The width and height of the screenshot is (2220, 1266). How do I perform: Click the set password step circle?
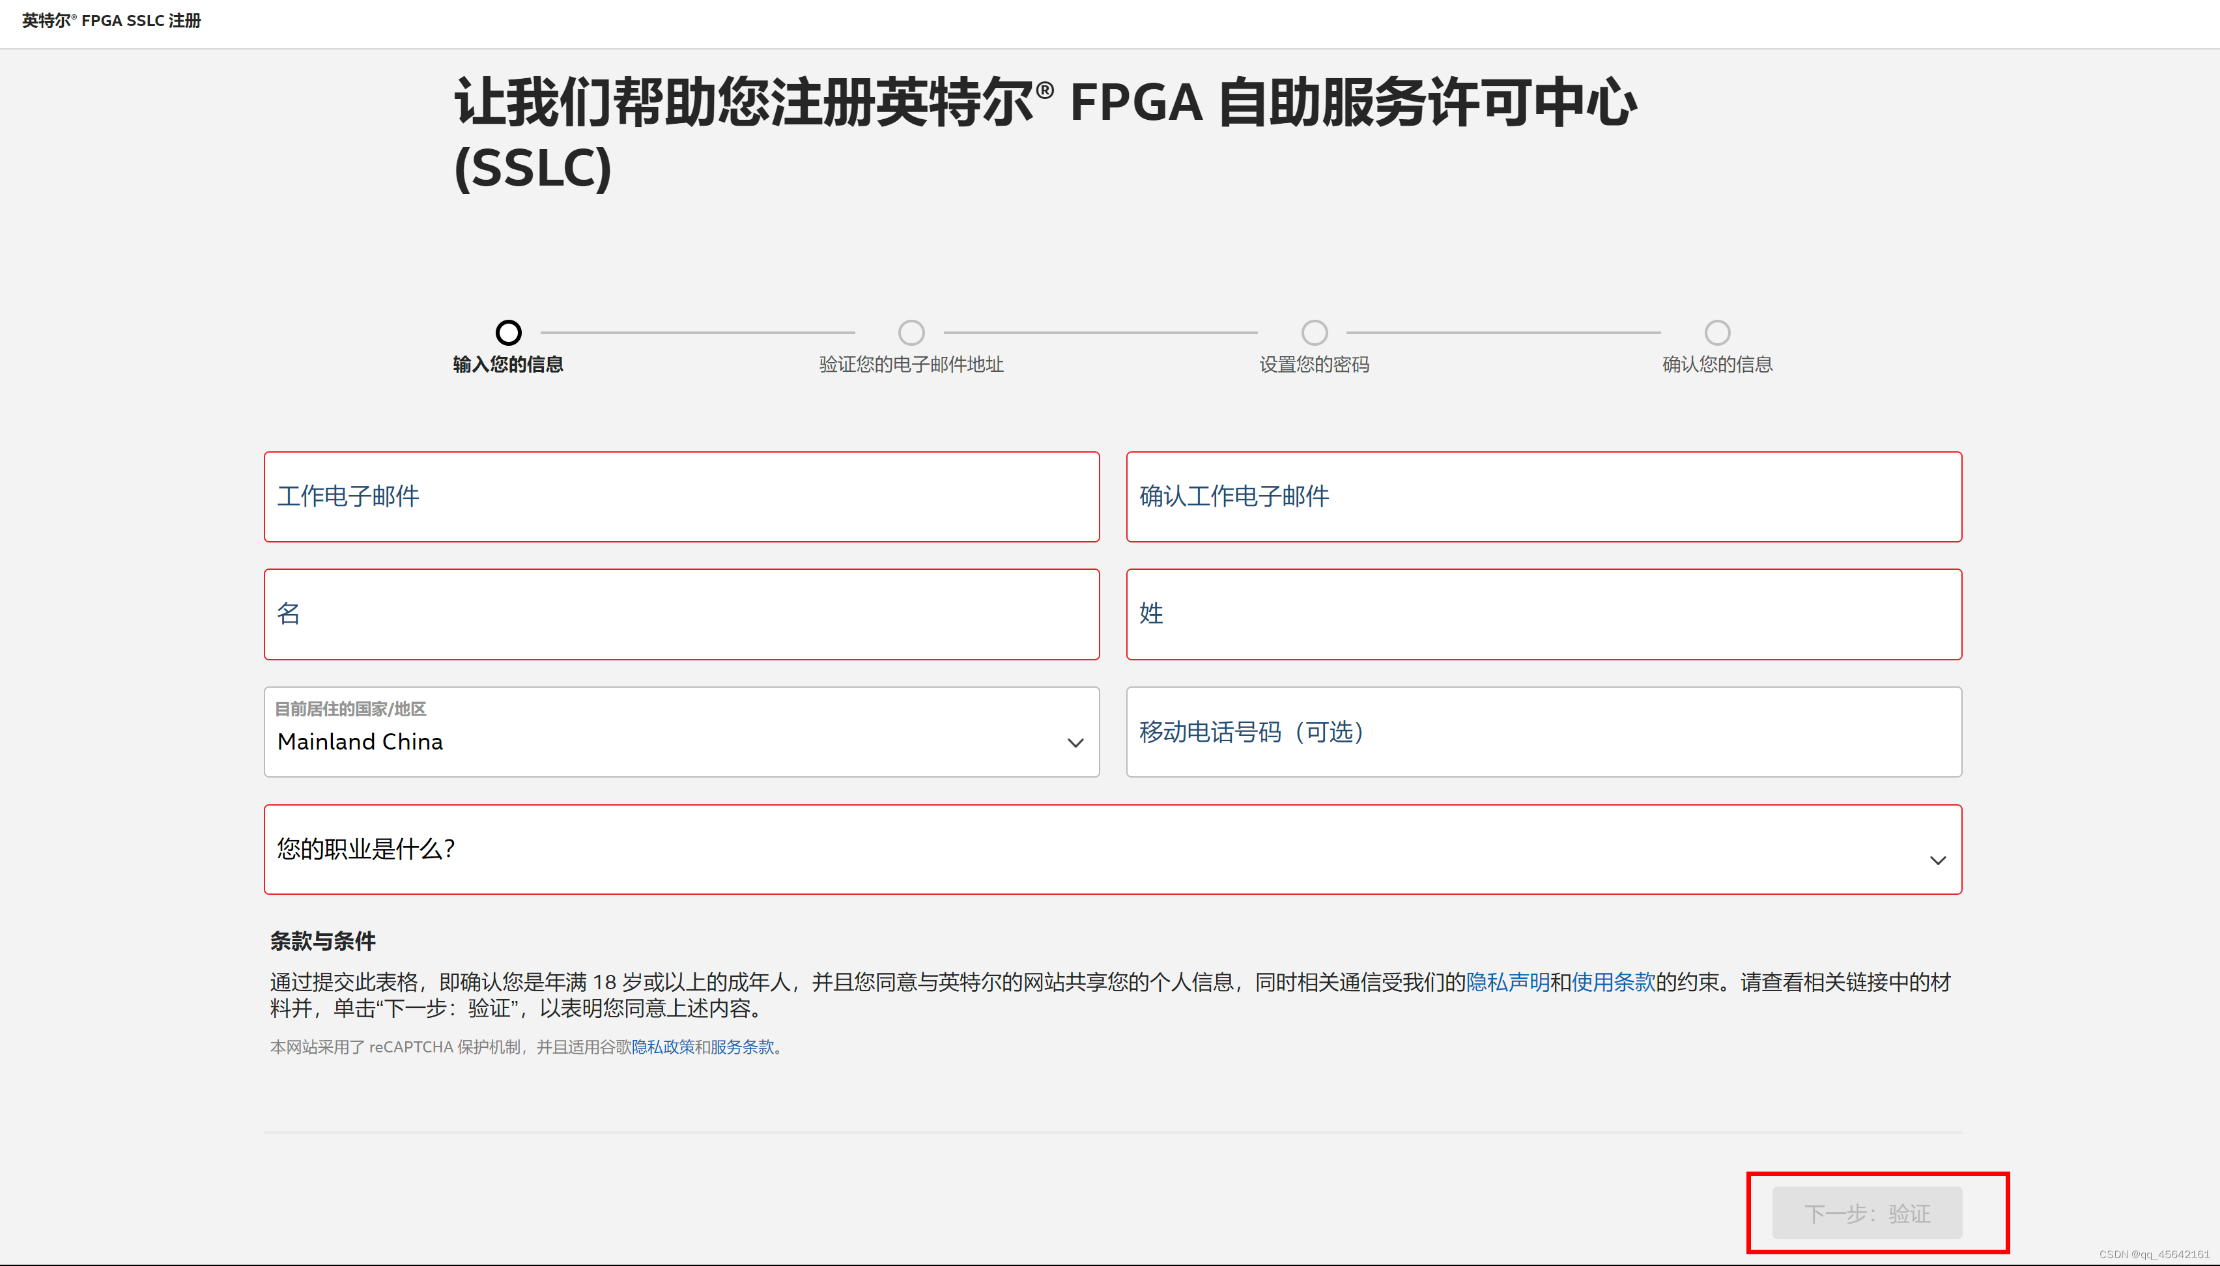point(1314,332)
